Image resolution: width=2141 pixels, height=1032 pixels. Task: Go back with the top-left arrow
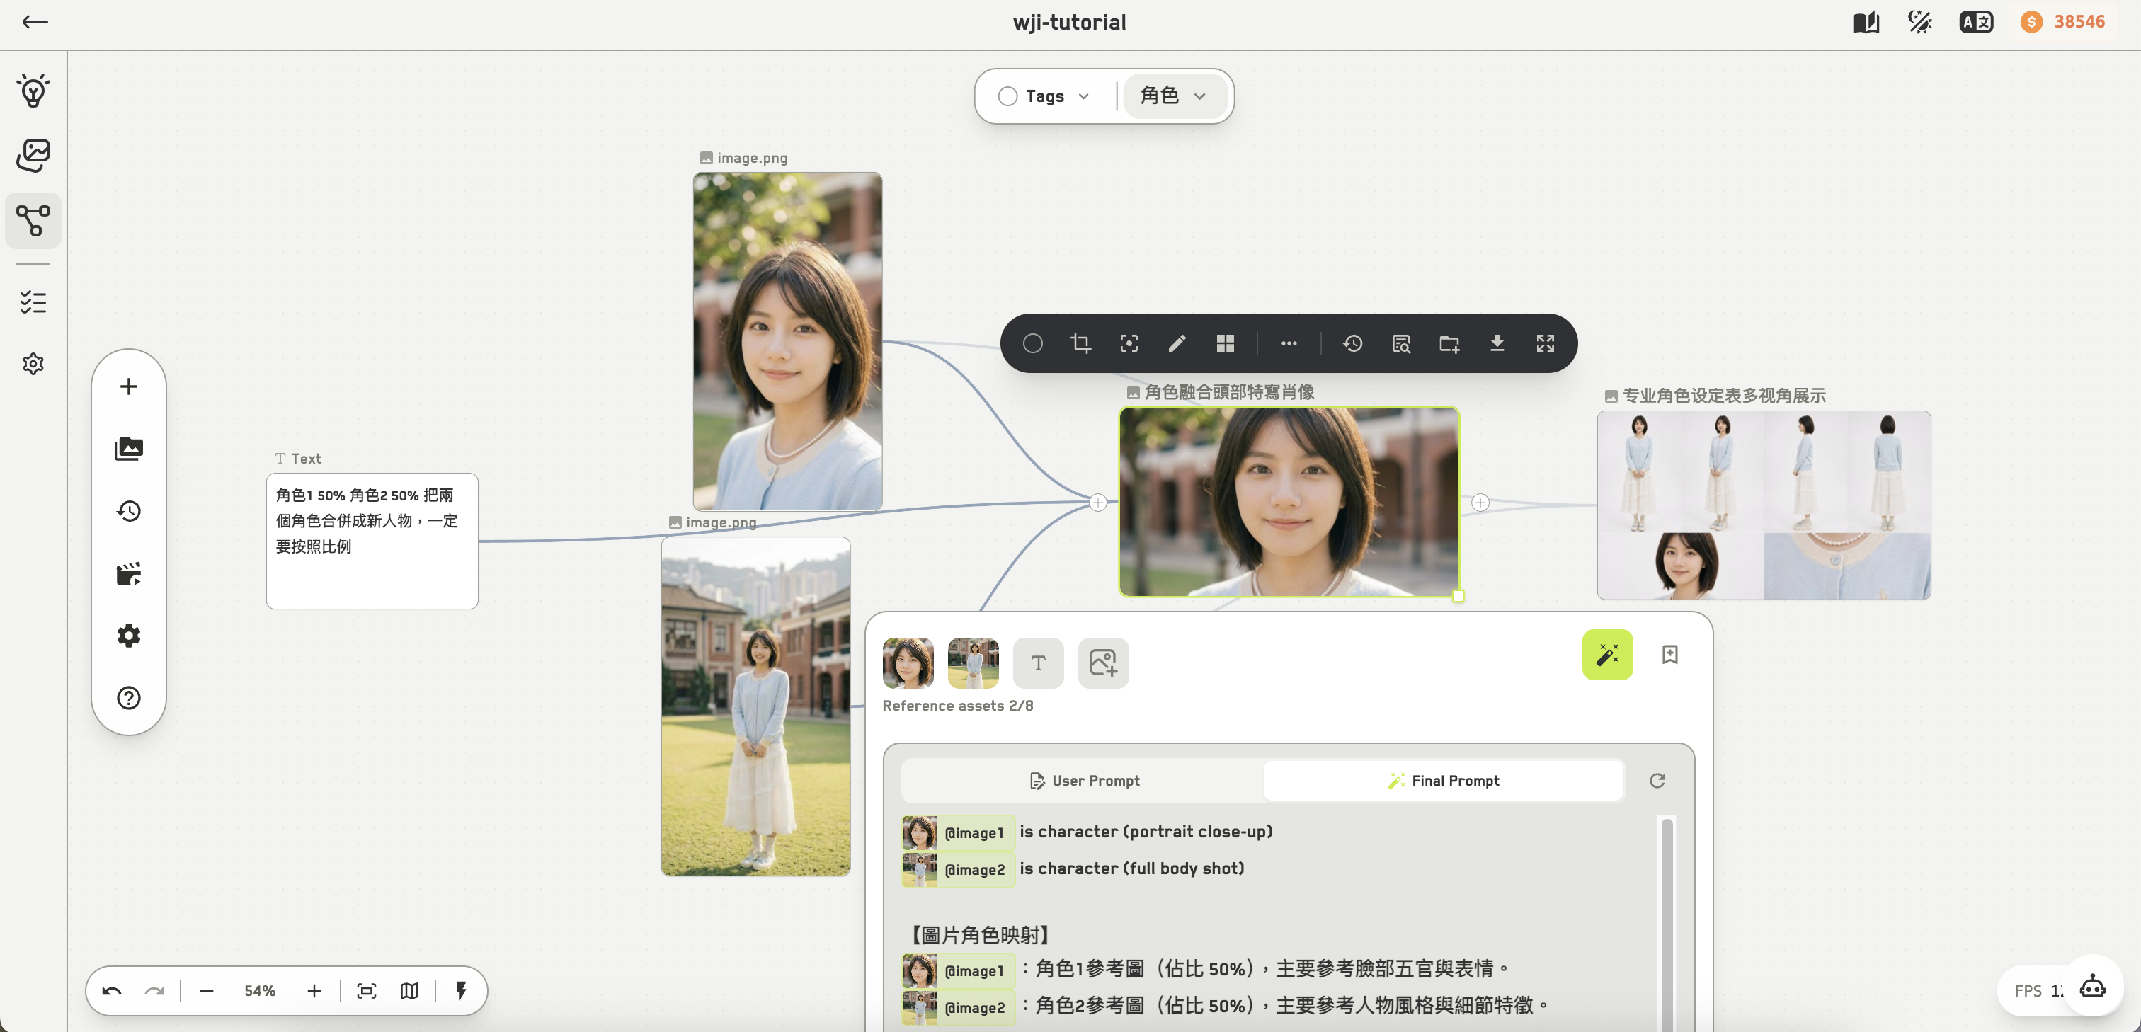(x=34, y=23)
